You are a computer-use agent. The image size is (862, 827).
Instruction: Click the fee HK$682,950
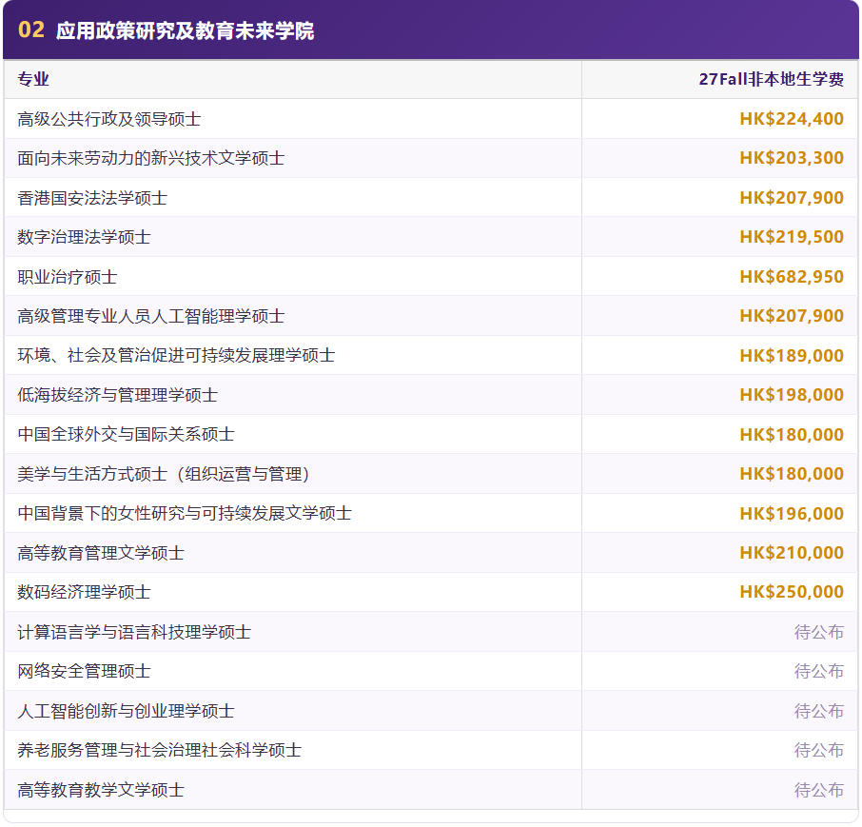pos(792,277)
